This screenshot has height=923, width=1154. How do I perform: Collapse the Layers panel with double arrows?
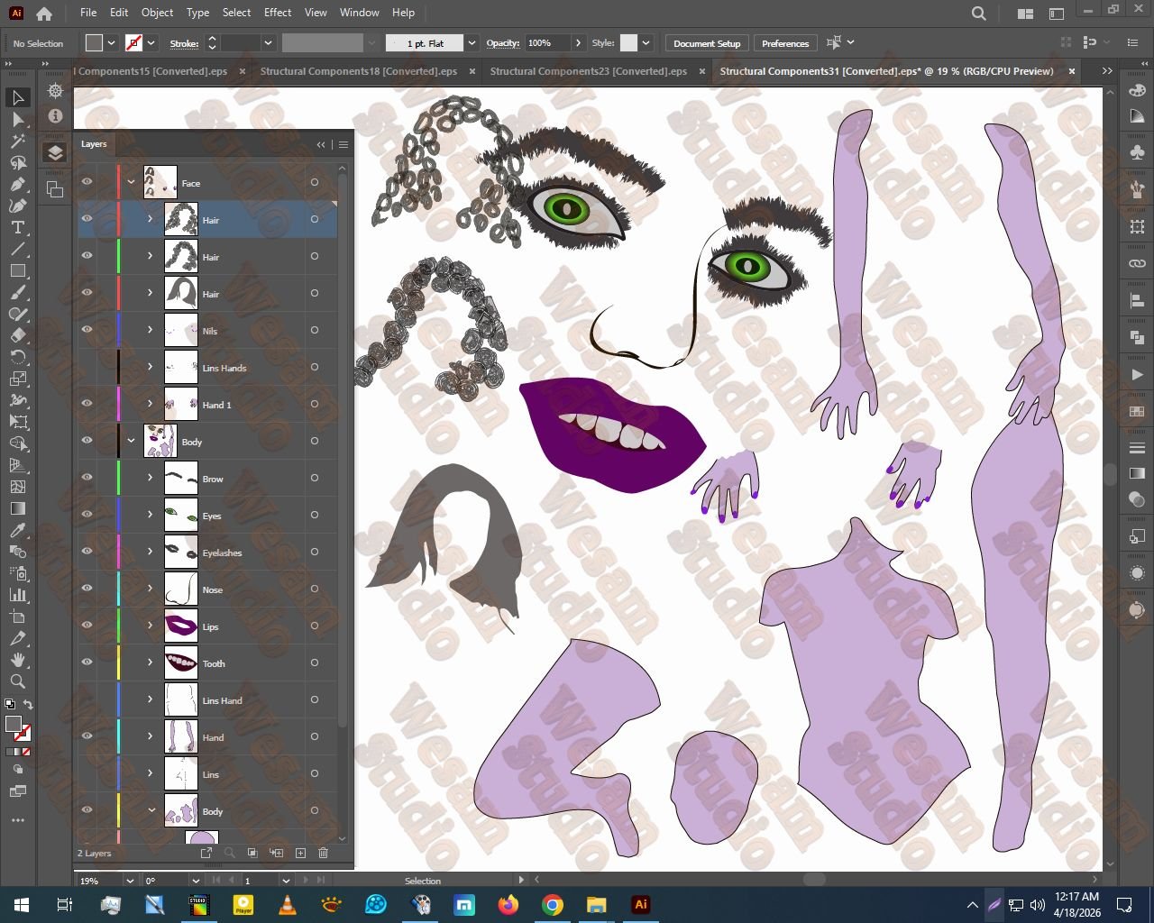[321, 144]
